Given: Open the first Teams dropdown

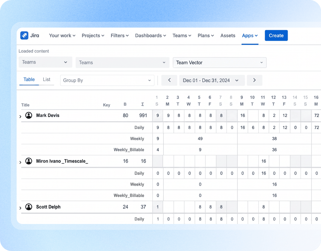Looking at the screenshot, I should (45, 62).
